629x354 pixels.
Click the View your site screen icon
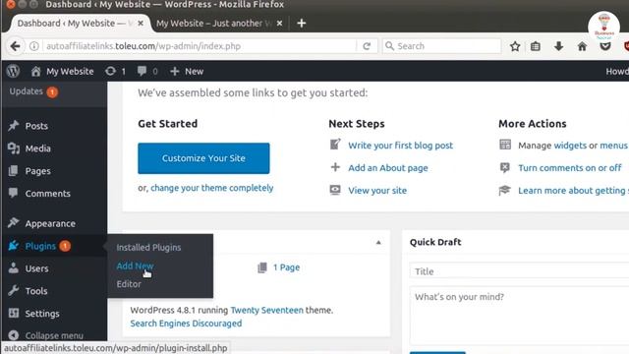(335, 190)
